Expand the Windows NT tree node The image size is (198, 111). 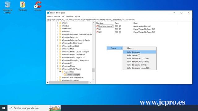click(x=58, y=63)
